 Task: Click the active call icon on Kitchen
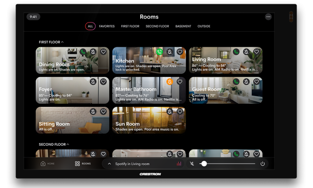tap(160, 52)
